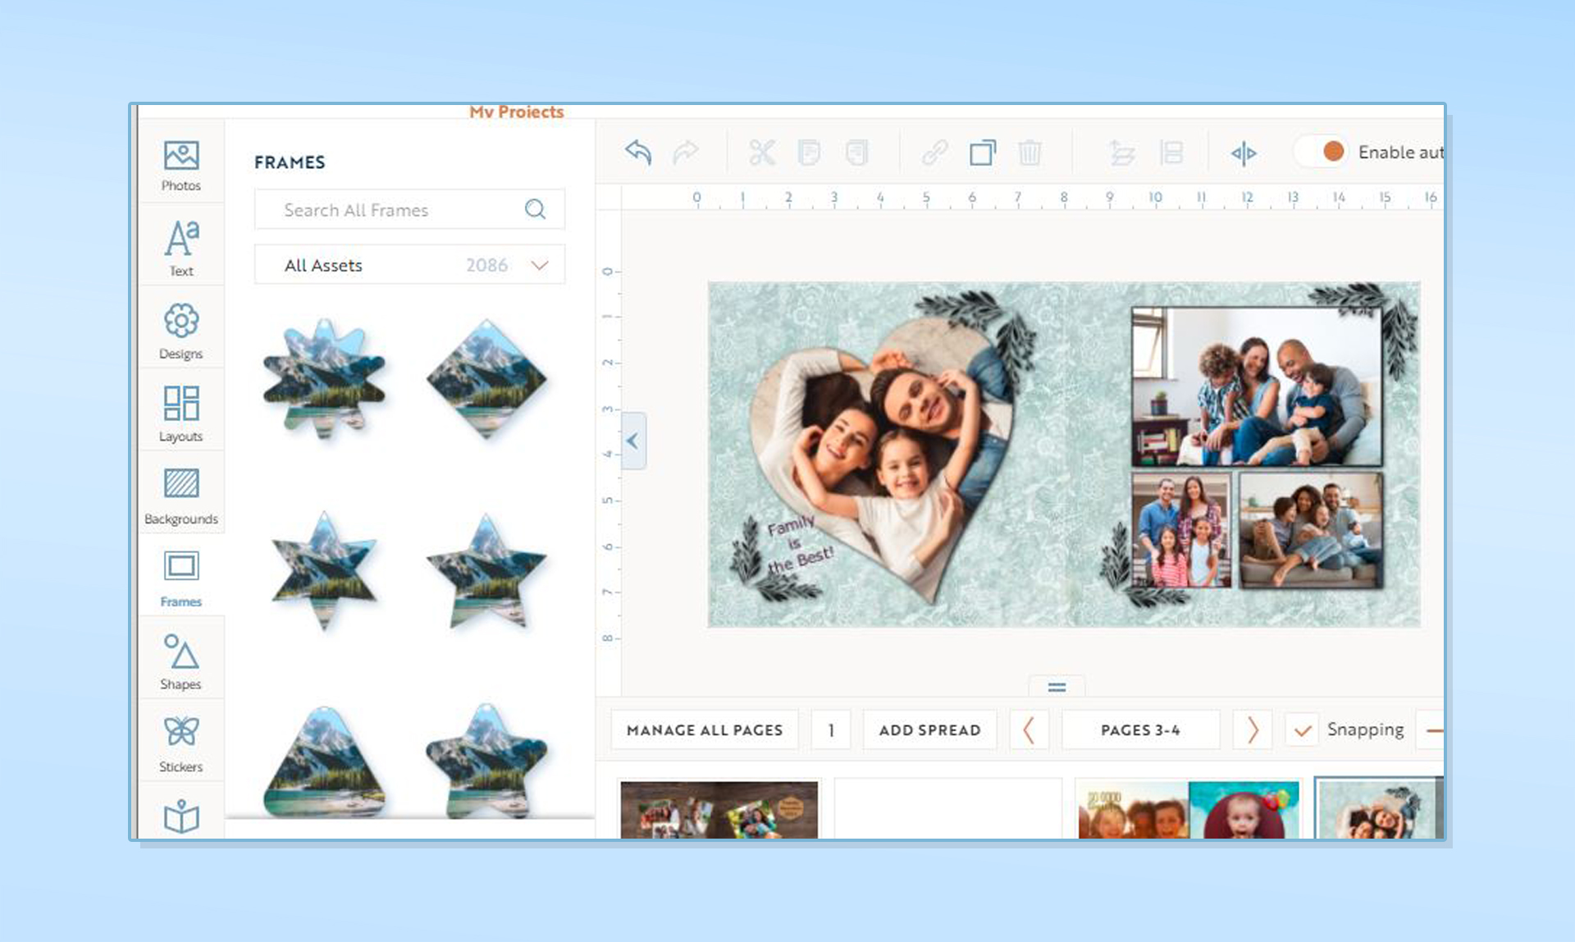The height and width of the screenshot is (942, 1575).
Task: Open the Stickers panel
Action: [178, 743]
